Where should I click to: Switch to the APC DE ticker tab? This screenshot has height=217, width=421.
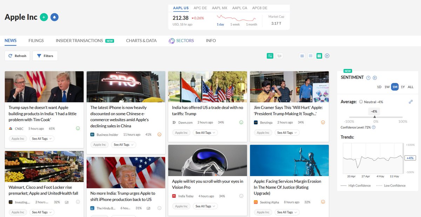[x=200, y=8]
